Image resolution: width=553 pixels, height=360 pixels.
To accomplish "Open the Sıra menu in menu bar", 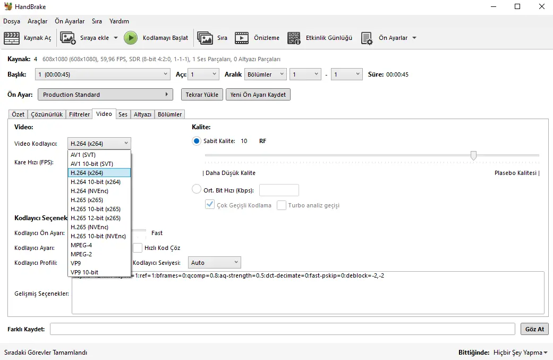I will (x=97, y=21).
